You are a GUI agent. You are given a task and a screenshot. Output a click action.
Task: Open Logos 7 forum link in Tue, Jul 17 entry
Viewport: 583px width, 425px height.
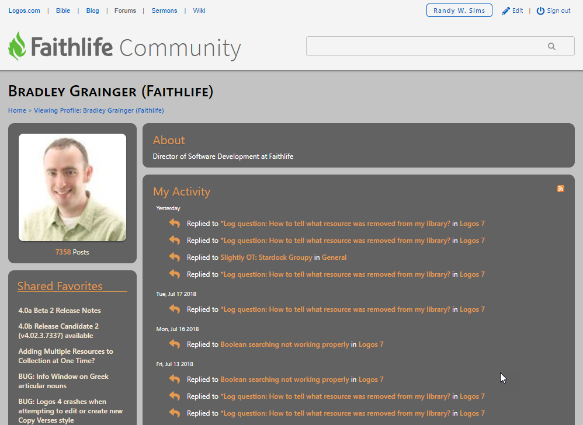click(x=472, y=309)
